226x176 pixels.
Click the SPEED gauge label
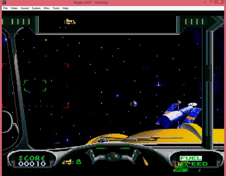click(x=197, y=164)
